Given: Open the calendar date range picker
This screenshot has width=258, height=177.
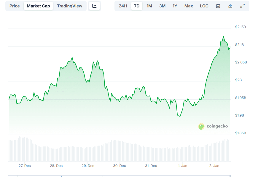Looking at the screenshot, I should [x=218, y=6].
